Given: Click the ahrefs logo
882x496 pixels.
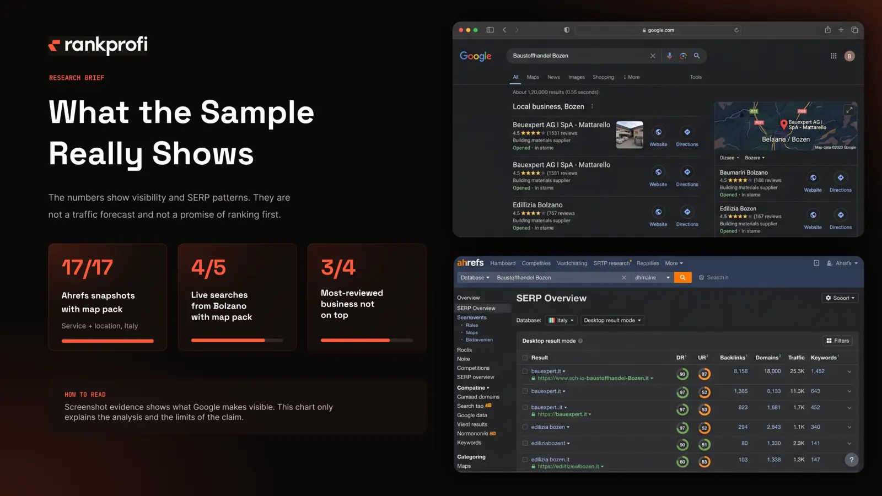Looking at the screenshot, I should coord(470,263).
